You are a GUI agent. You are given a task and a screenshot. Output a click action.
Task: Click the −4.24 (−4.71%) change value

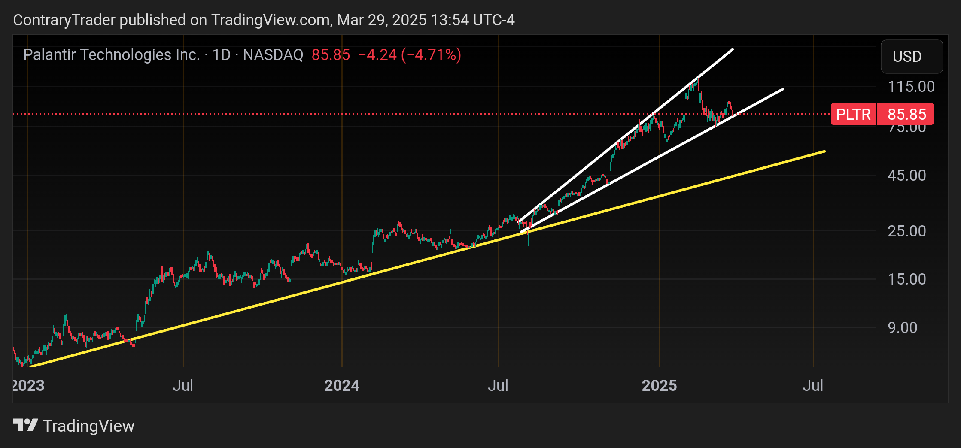tap(410, 55)
